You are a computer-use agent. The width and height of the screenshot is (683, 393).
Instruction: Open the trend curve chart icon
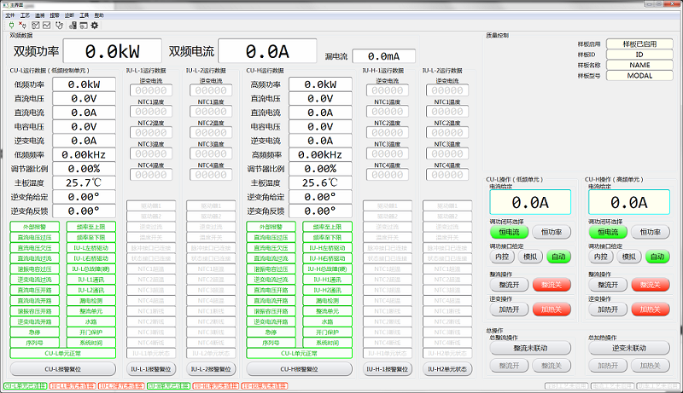pos(45,26)
